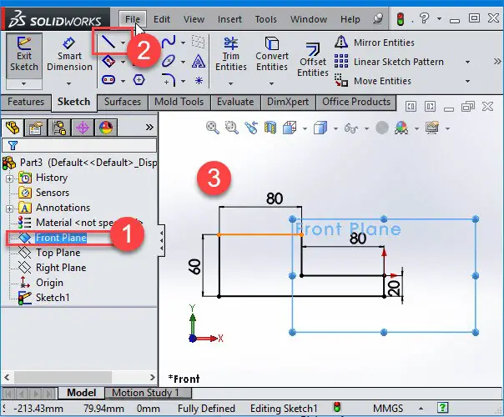504x417 pixels.
Task: Click the status bar help icon
Action: click(x=442, y=408)
